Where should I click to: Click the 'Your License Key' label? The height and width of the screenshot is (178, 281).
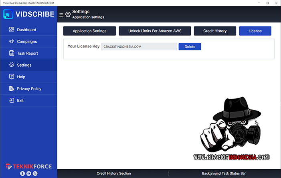click(83, 46)
